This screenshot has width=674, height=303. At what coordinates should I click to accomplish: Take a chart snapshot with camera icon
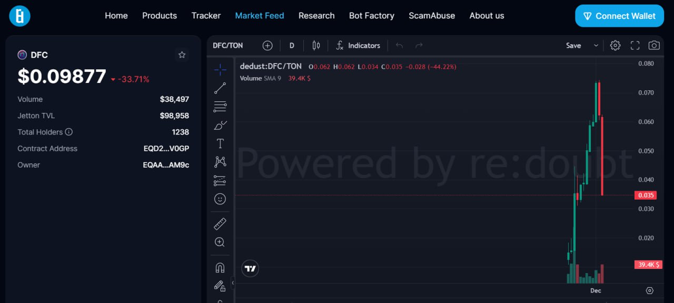654,46
